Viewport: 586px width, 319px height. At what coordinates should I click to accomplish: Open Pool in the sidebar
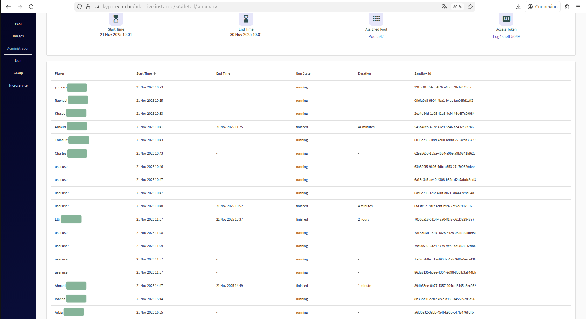coord(18,24)
